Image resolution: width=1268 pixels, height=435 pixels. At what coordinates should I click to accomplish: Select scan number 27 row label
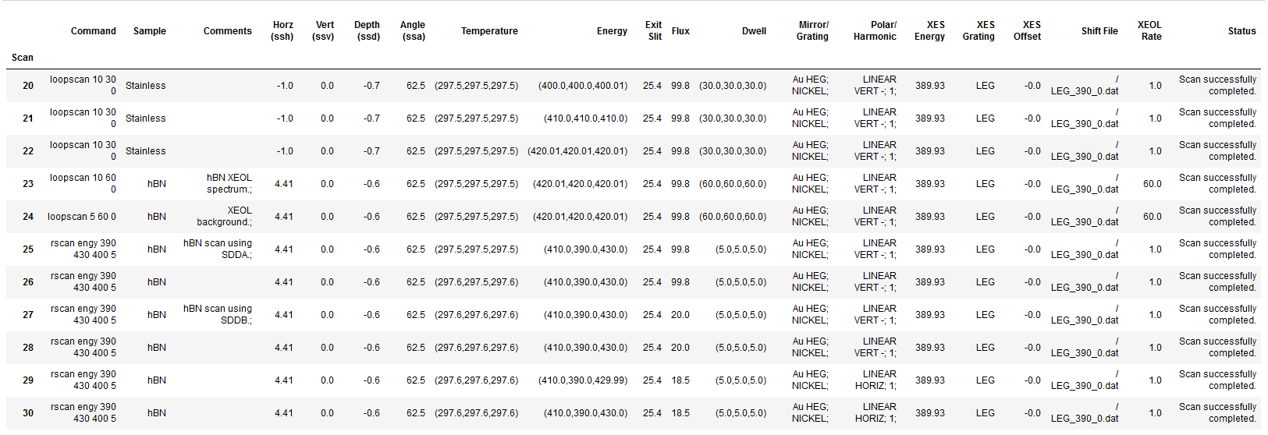pos(28,315)
